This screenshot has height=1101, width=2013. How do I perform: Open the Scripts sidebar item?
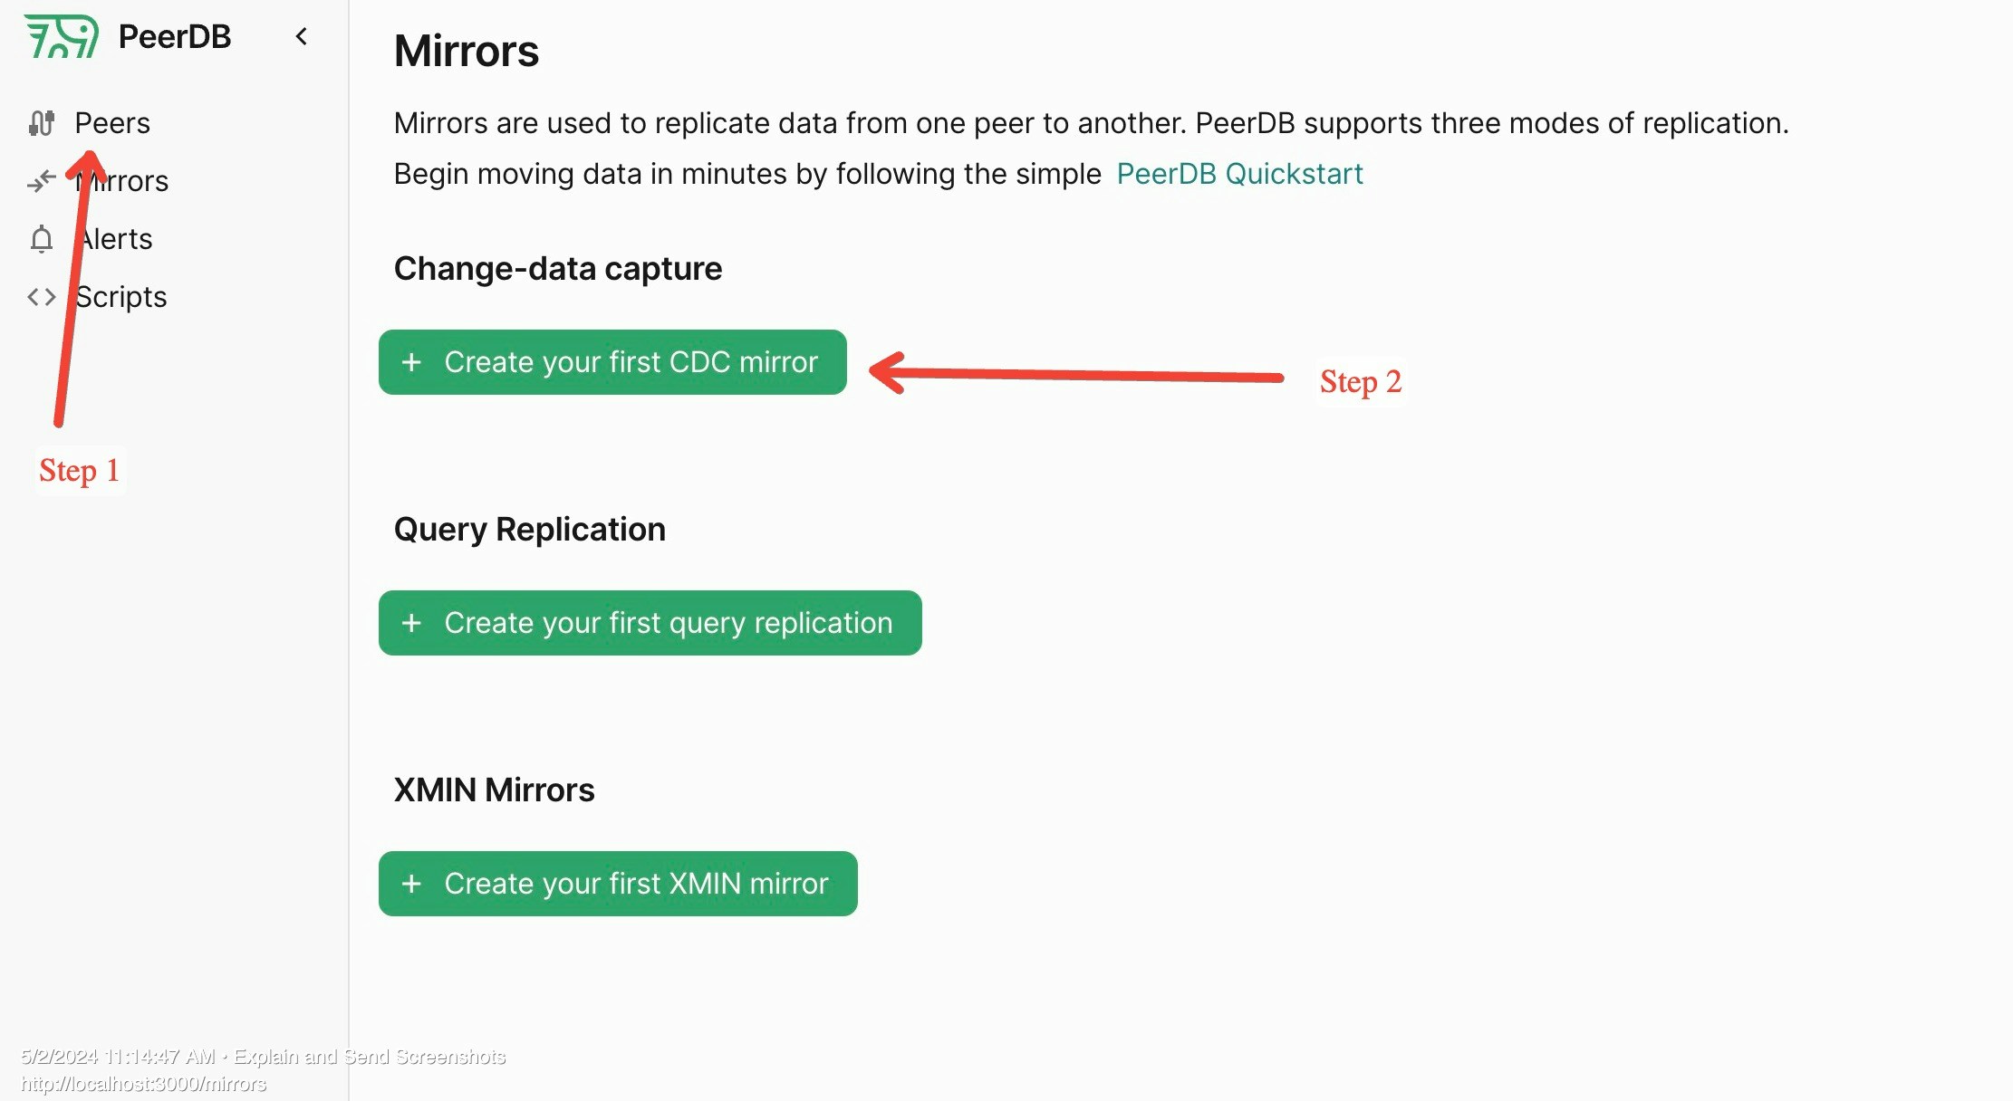(x=120, y=297)
